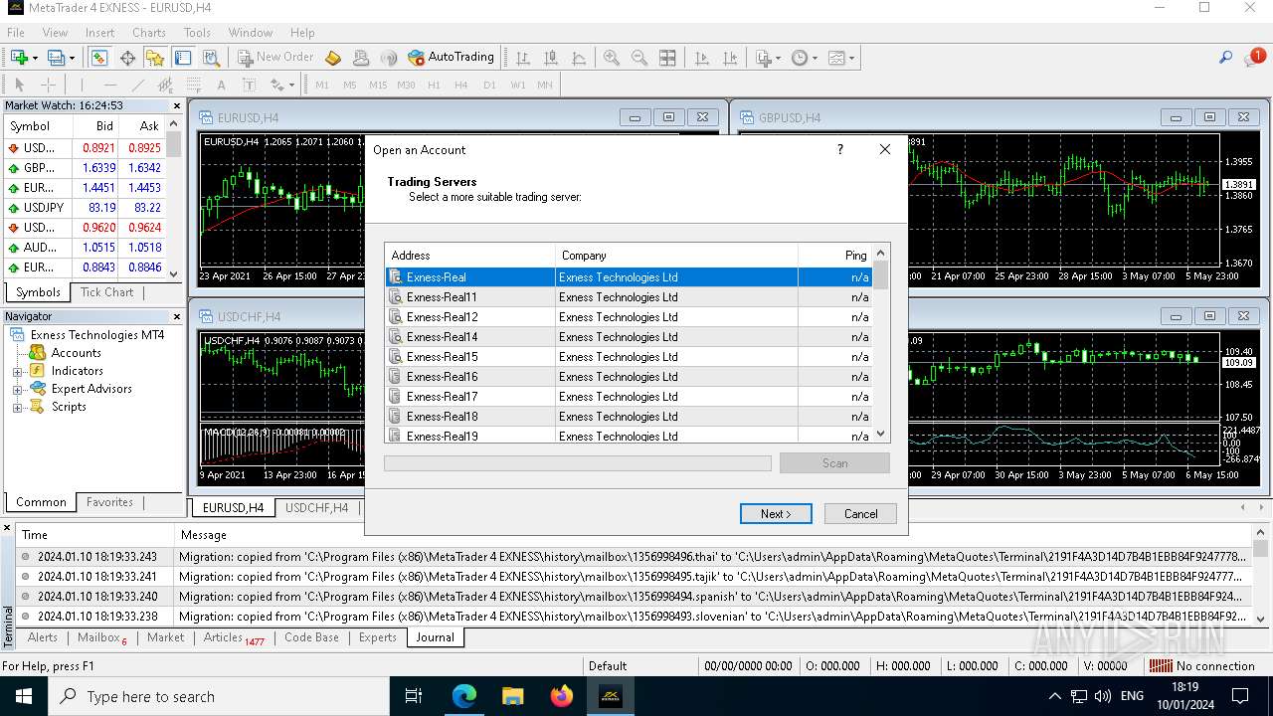Open the Charts menu
The image size is (1273, 716).
[149, 32]
